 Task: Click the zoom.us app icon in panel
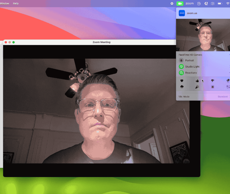(182, 13)
